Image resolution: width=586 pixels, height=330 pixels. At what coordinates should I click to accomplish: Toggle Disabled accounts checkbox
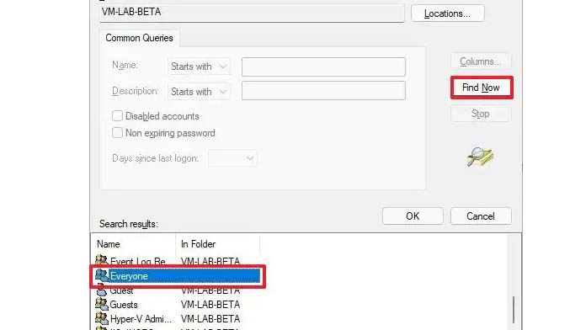click(x=117, y=116)
